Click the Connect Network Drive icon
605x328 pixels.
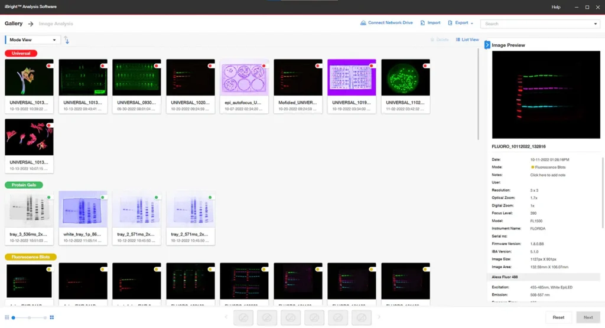click(363, 23)
